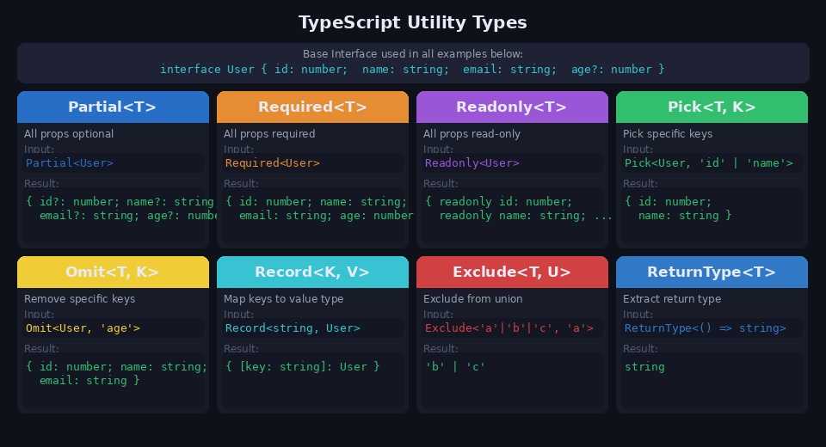Select the interface User definition line
This screenshot has width=826, height=447.
(412, 70)
